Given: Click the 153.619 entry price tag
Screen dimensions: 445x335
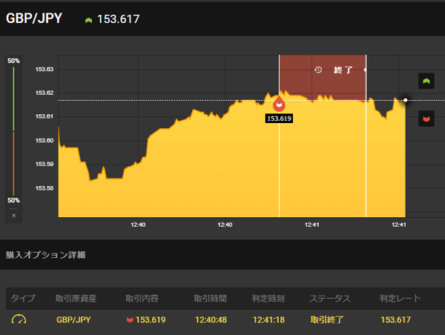Looking at the screenshot, I should 280,119.
